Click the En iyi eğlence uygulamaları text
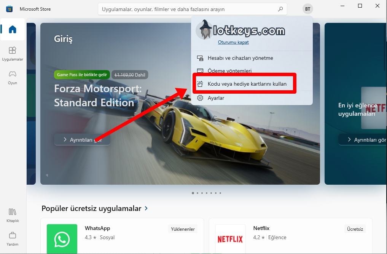The height and width of the screenshot is (254, 387). pyautogui.click(x=358, y=109)
